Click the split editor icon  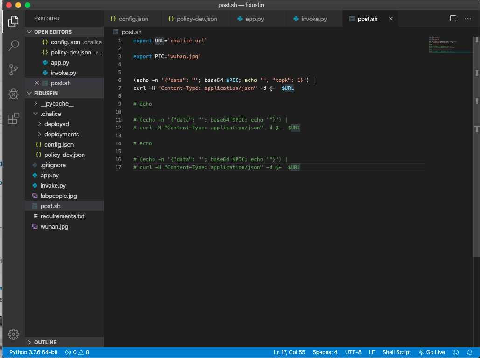click(453, 19)
